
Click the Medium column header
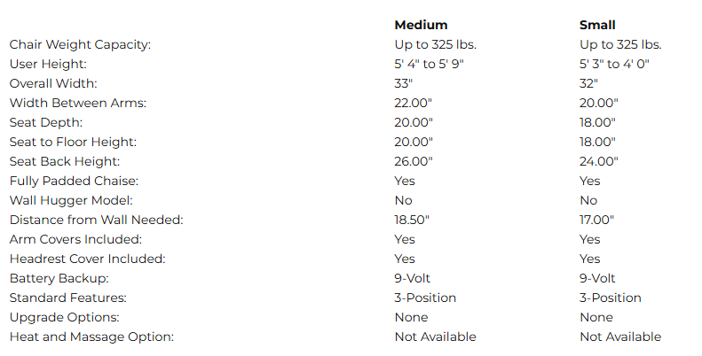click(x=421, y=25)
